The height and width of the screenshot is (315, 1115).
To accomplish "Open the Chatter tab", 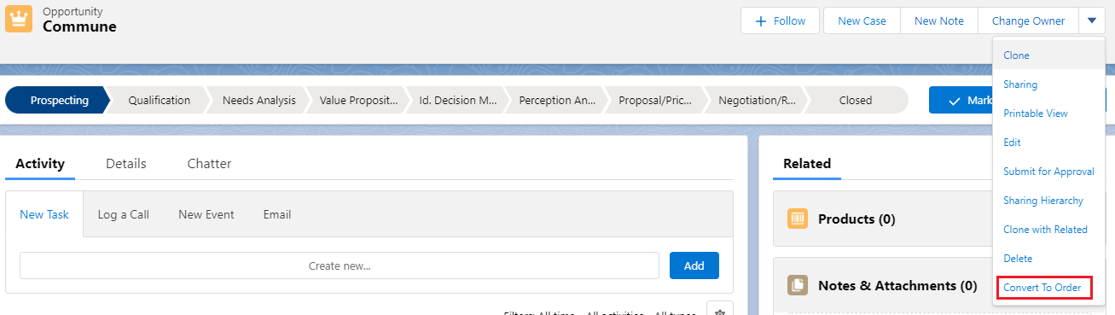I will pos(209,164).
